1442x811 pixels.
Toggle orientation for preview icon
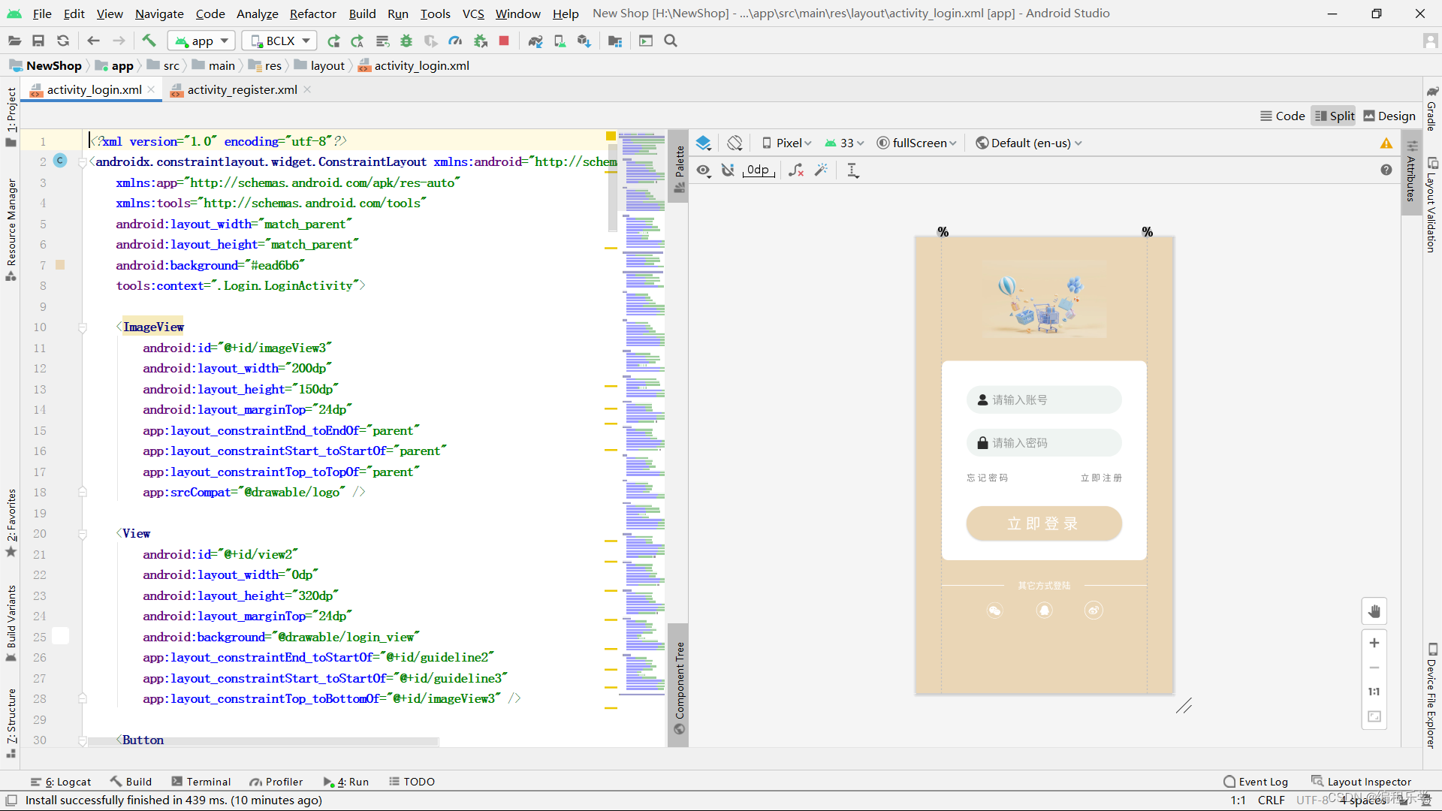tap(735, 143)
